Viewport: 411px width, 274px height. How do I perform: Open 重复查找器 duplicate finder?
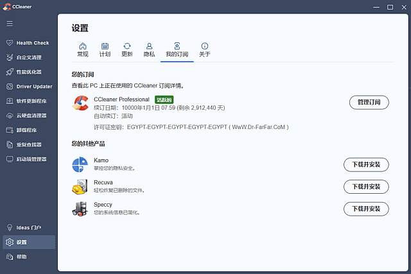click(28, 144)
